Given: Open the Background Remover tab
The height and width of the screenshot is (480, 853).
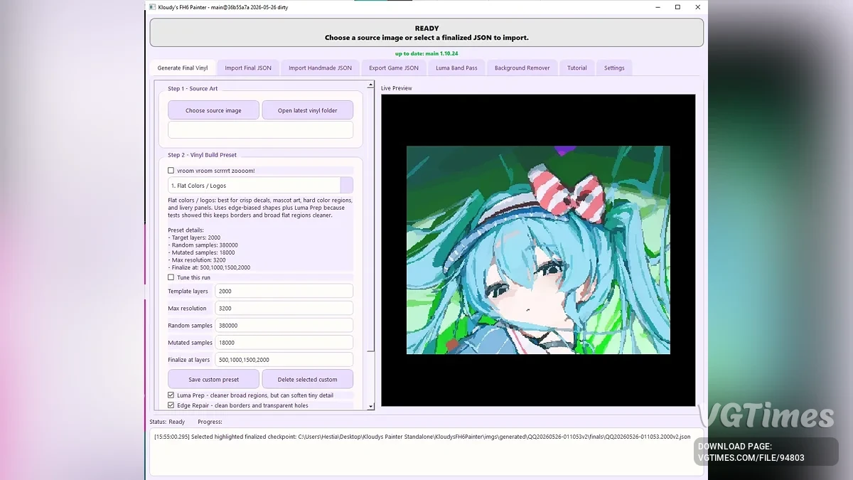Looking at the screenshot, I should [x=522, y=68].
